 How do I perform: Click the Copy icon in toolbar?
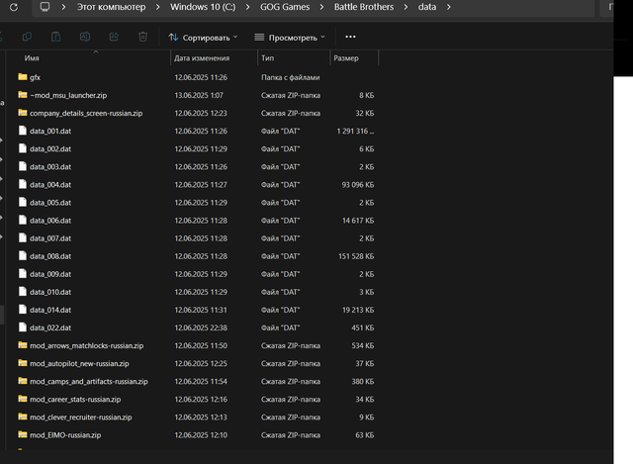click(27, 37)
